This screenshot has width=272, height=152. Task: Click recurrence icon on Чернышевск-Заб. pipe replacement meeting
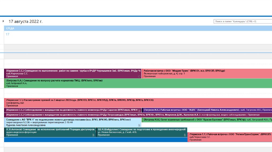pyautogui.click(x=139, y=76)
